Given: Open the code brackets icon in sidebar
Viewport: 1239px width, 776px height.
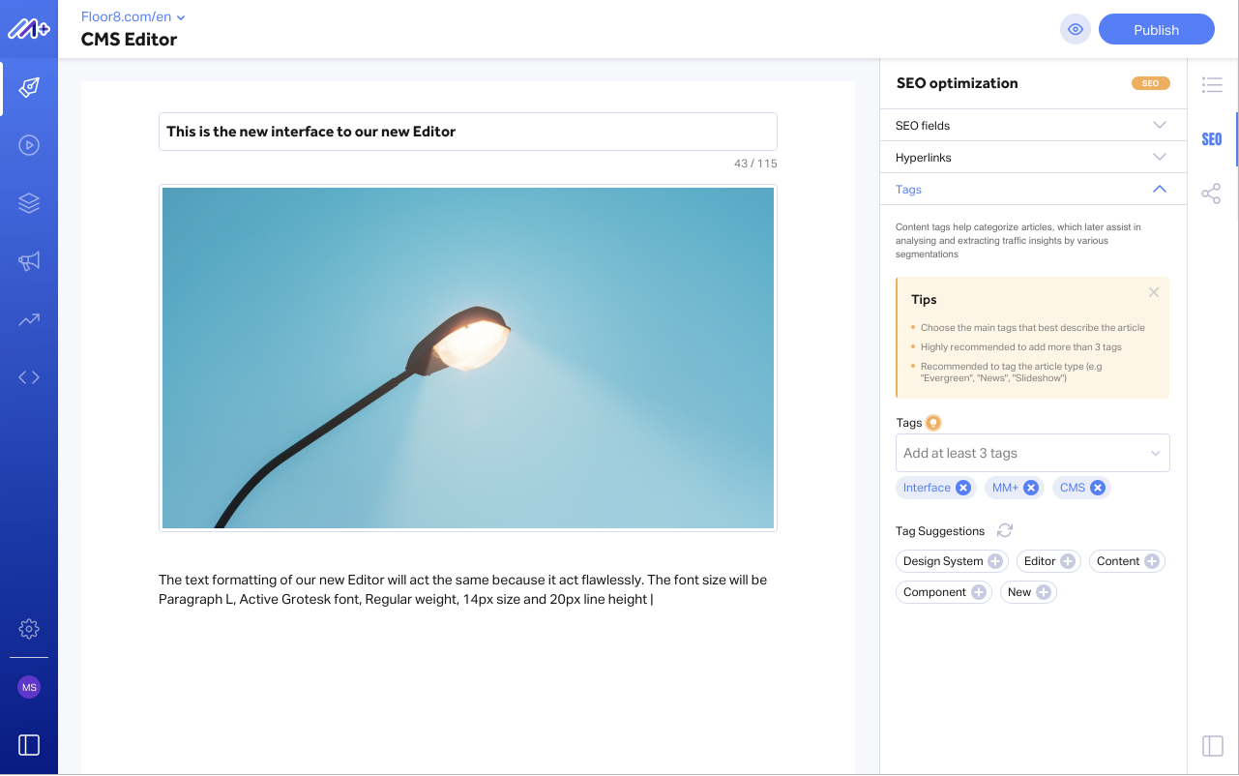Looking at the screenshot, I should click(29, 377).
